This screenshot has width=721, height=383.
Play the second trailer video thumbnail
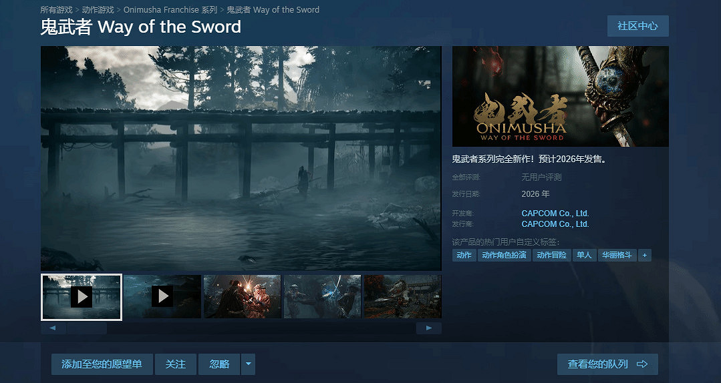tap(162, 296)
